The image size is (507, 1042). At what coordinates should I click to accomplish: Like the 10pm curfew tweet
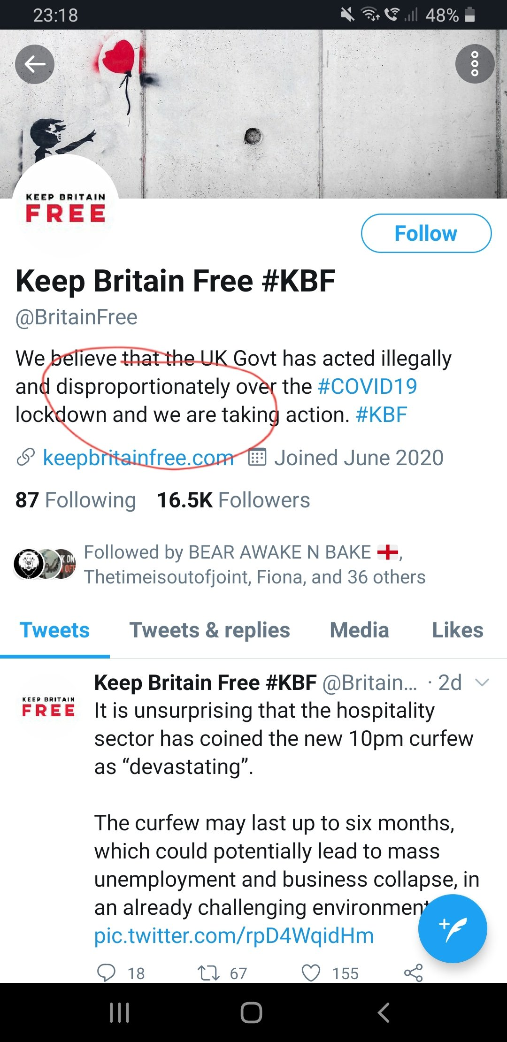(x=311, y=973)
